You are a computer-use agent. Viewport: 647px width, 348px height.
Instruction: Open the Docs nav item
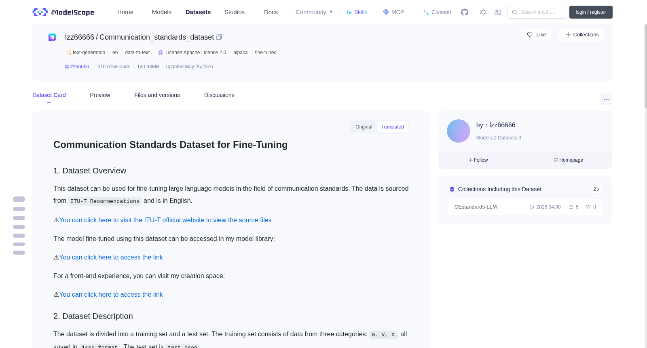click(271, 12)
